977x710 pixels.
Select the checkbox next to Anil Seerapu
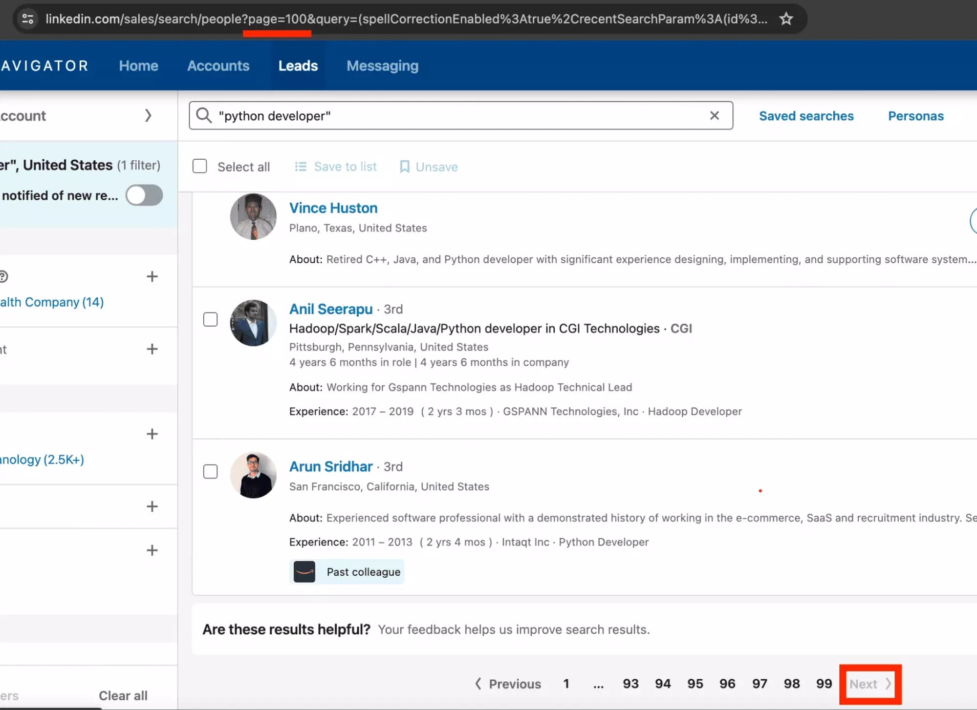click(x=210, y=319)
